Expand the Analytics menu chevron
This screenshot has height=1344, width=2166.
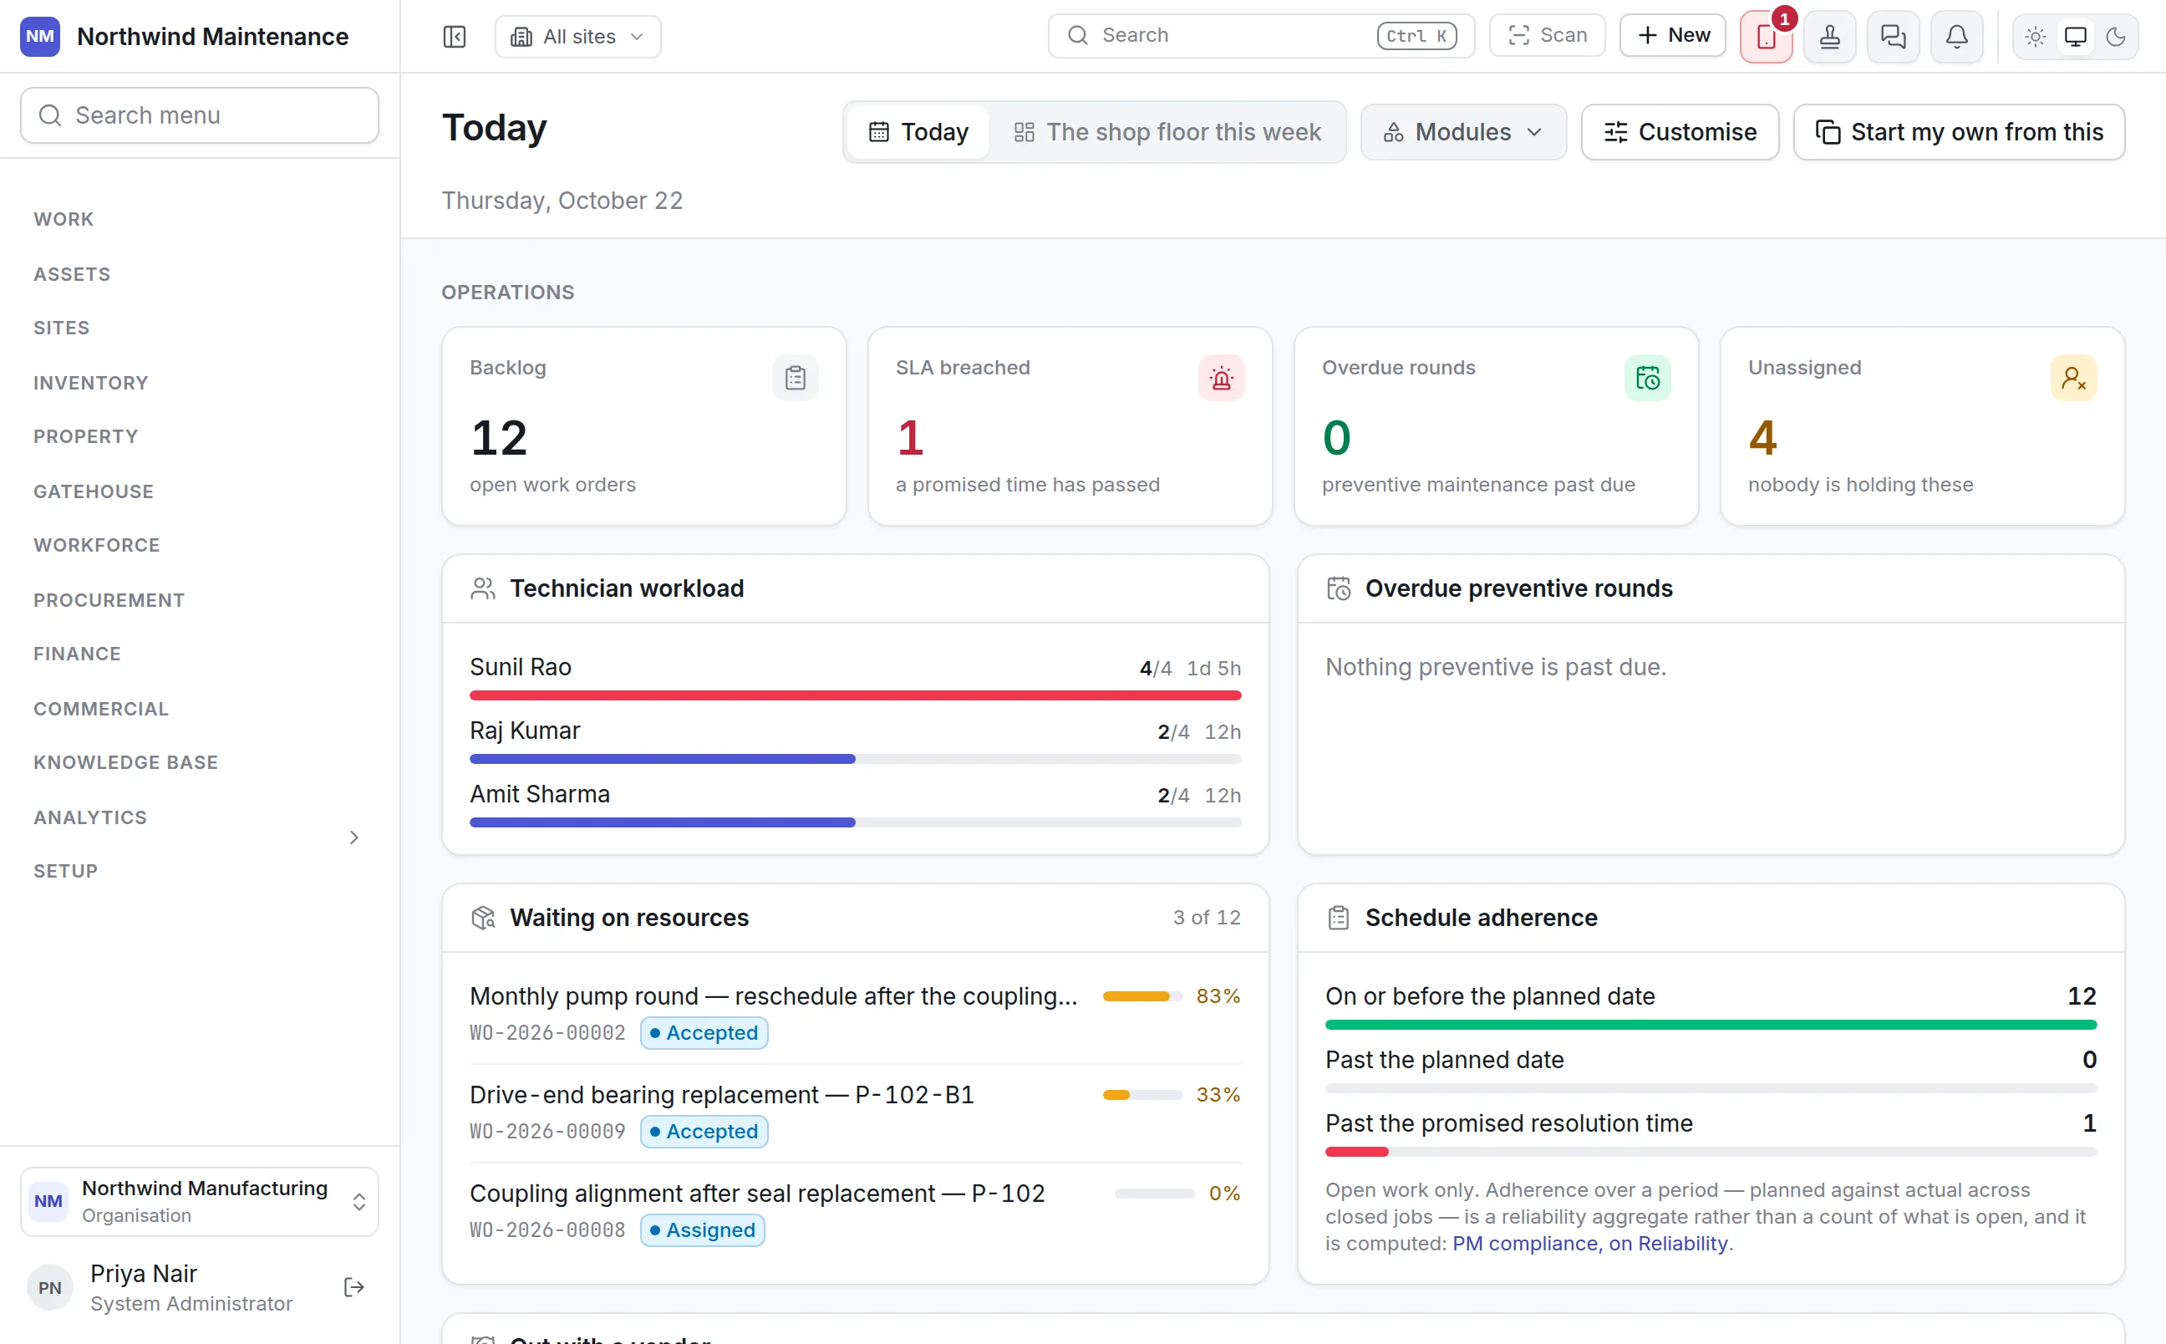353,837
